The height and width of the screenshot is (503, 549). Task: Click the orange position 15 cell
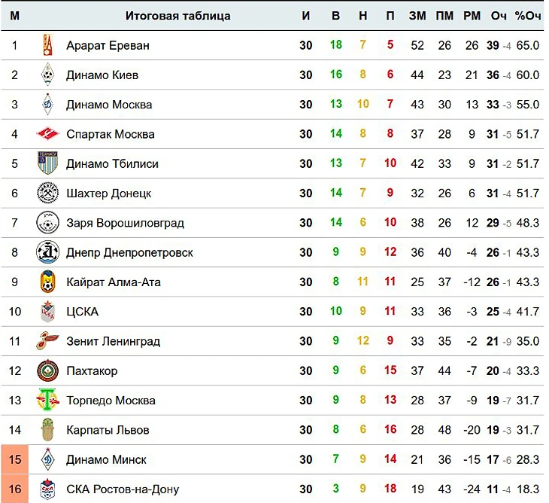(14, 460)
